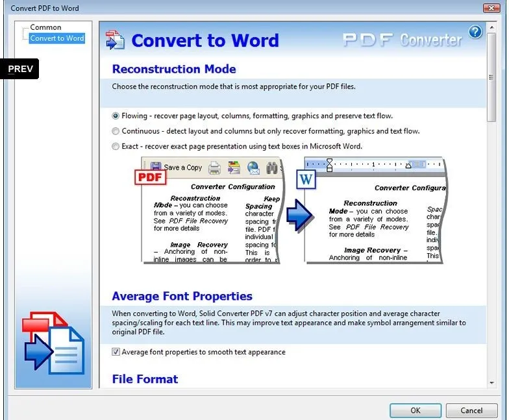Viewport: 509px width, 420px height.
Task: Select Convert to Word tree item
Action: click(x=57, y=38)
